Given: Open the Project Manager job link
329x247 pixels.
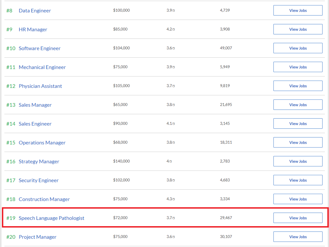Looking at the screenshot, I should 38,237.
